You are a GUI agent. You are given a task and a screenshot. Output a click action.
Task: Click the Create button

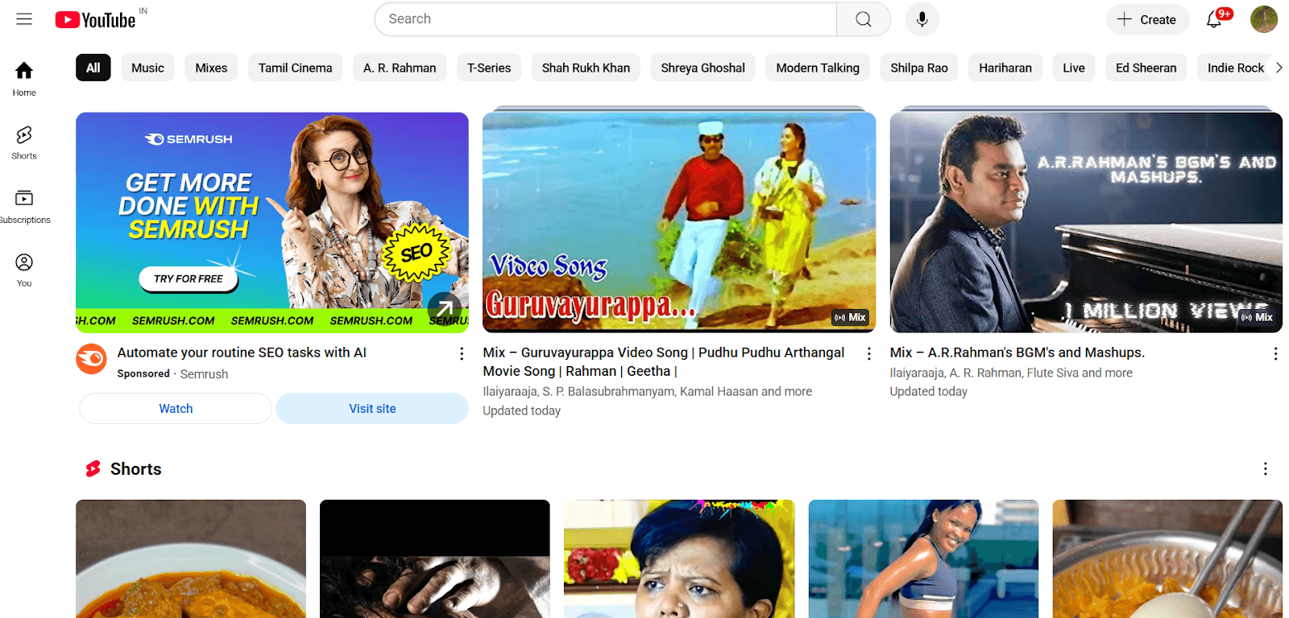pyautogui.click(x=1147, y=19)
